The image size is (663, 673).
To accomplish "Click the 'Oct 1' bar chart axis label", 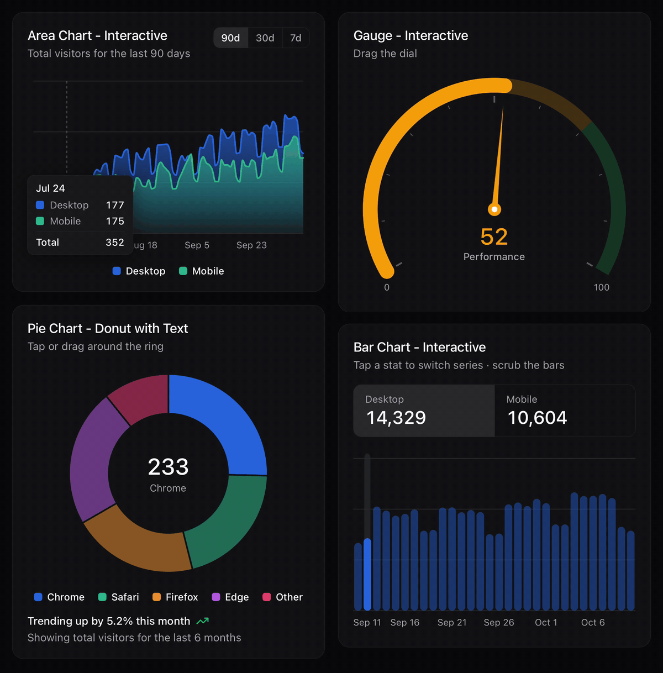I will [546, 622].
